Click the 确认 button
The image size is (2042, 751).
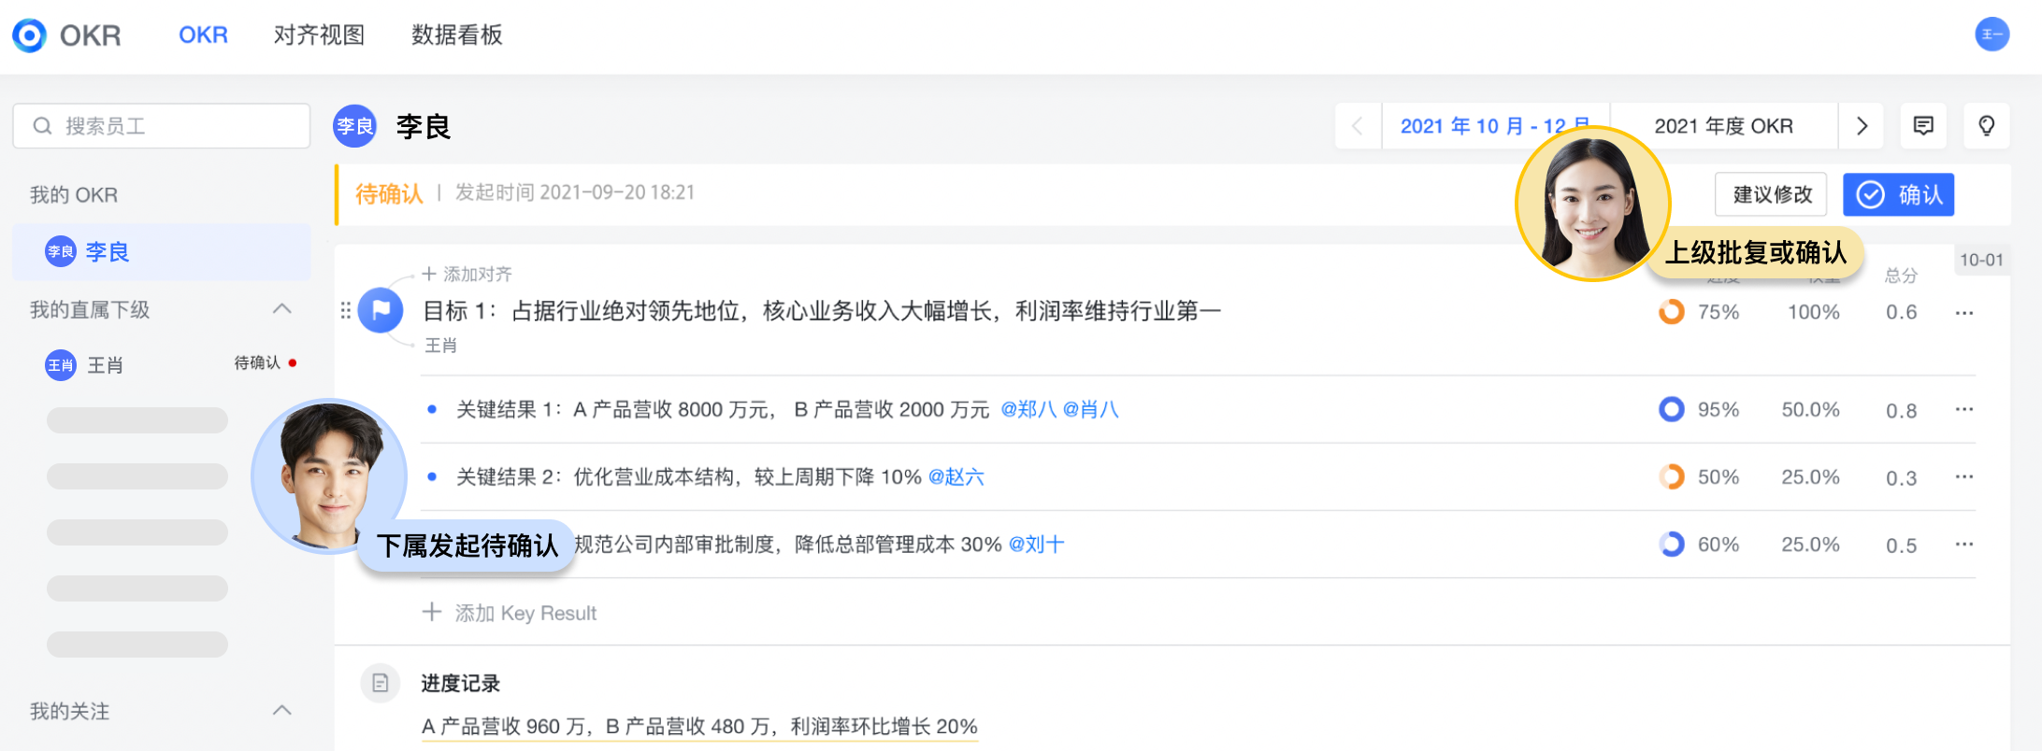(1898, 194)
